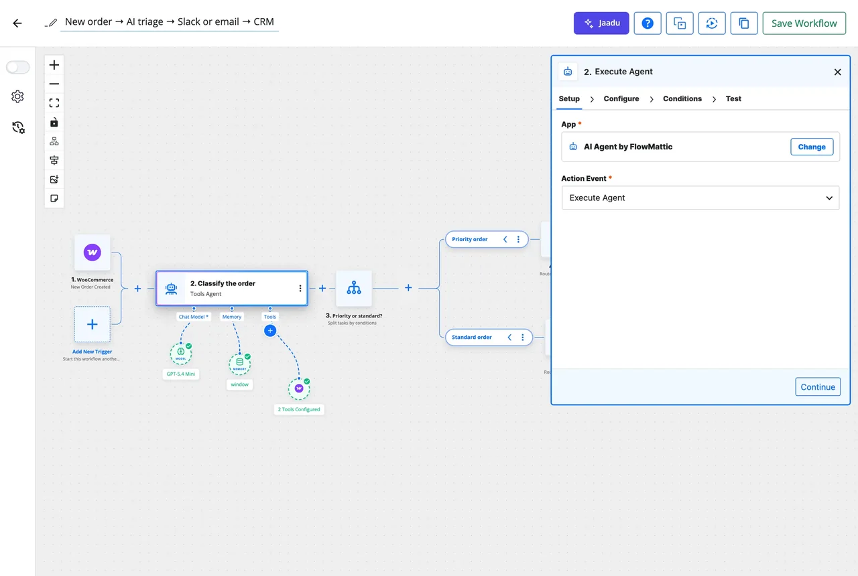Image resolution: width=858 pixels, height=576 pixels.
Task: Select the Memory node circle
Action: pos(239,364)
